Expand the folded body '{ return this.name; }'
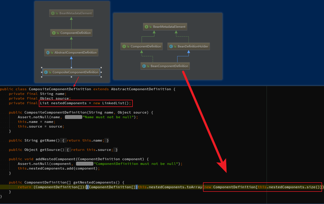 pos(85,141)
